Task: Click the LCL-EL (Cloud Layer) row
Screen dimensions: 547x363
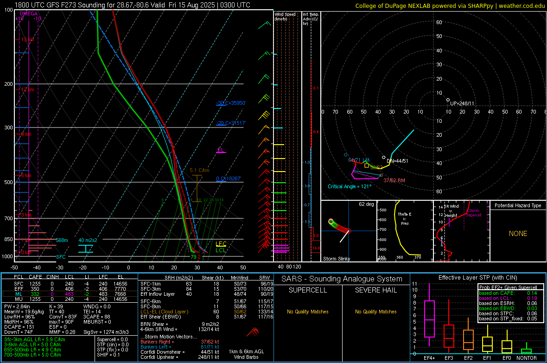Action: tap(207, 312)
